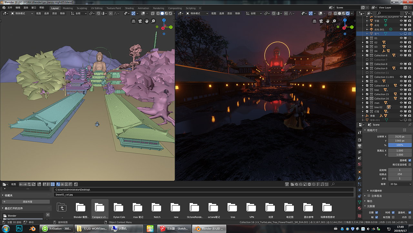413x233 pixels.
Task: Expand the 时间重映射 section
Action: (x=376, y=191)
